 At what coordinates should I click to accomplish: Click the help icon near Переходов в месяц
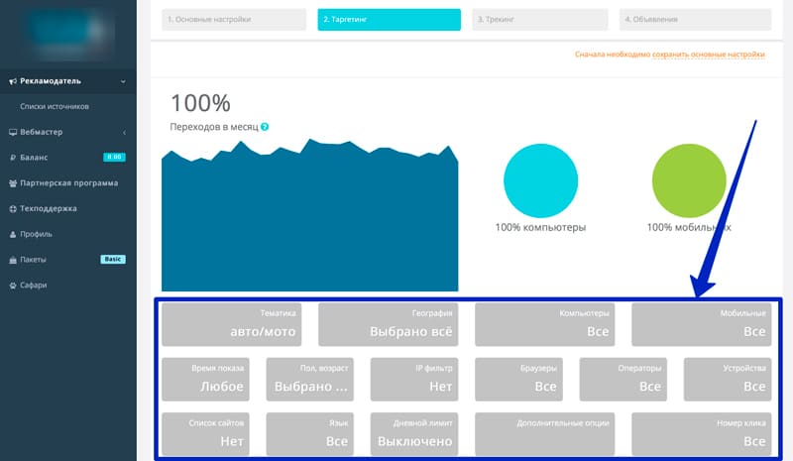265,127
